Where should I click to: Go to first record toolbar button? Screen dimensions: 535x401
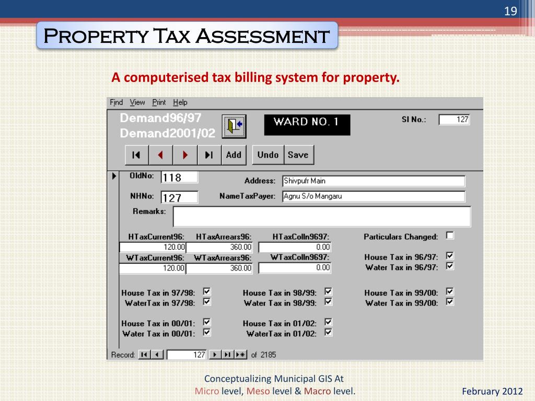click(x=136, y=155)
